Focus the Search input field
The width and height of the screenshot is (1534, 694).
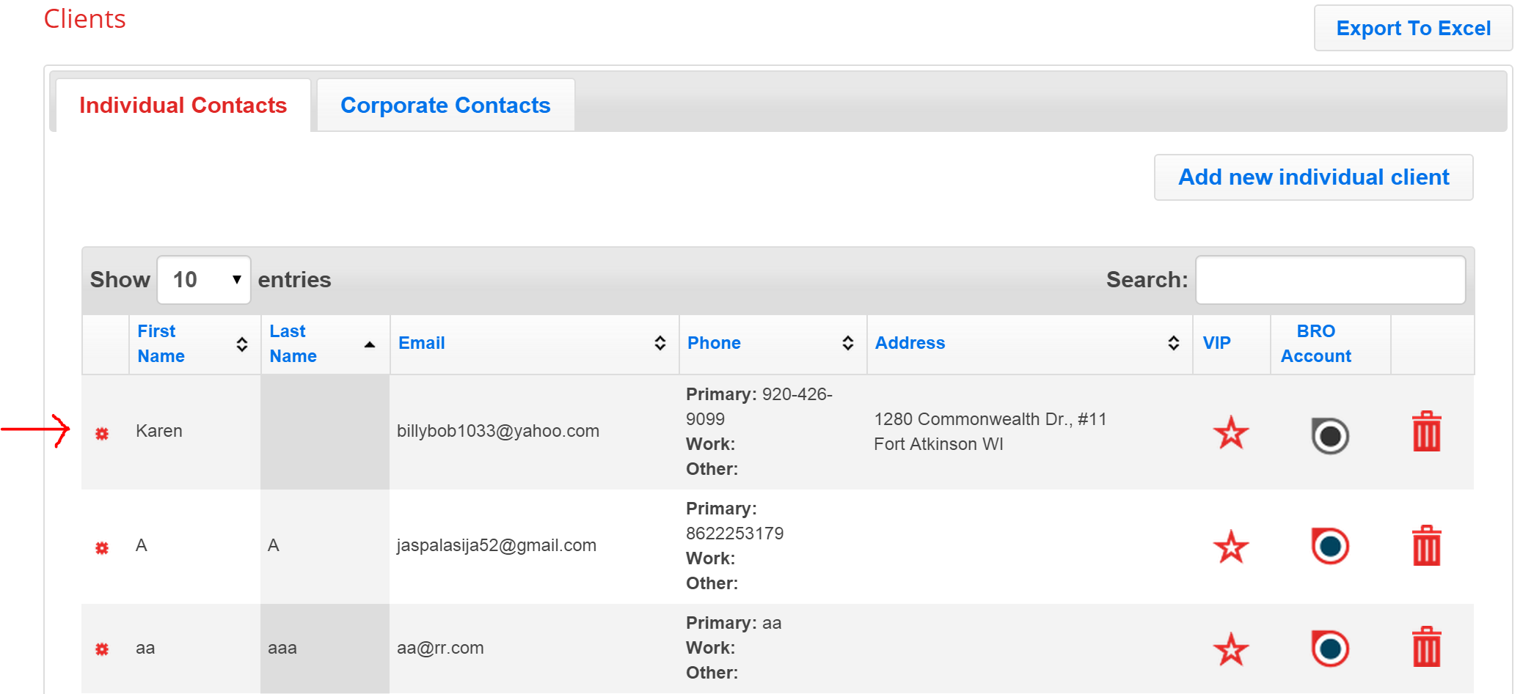pyautogui.click(x=1330, y=280)
